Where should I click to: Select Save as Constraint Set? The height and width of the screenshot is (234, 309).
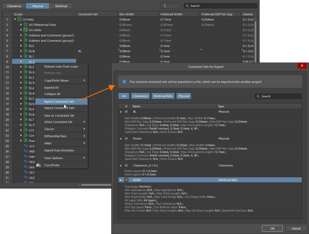(x=62, y=115)
